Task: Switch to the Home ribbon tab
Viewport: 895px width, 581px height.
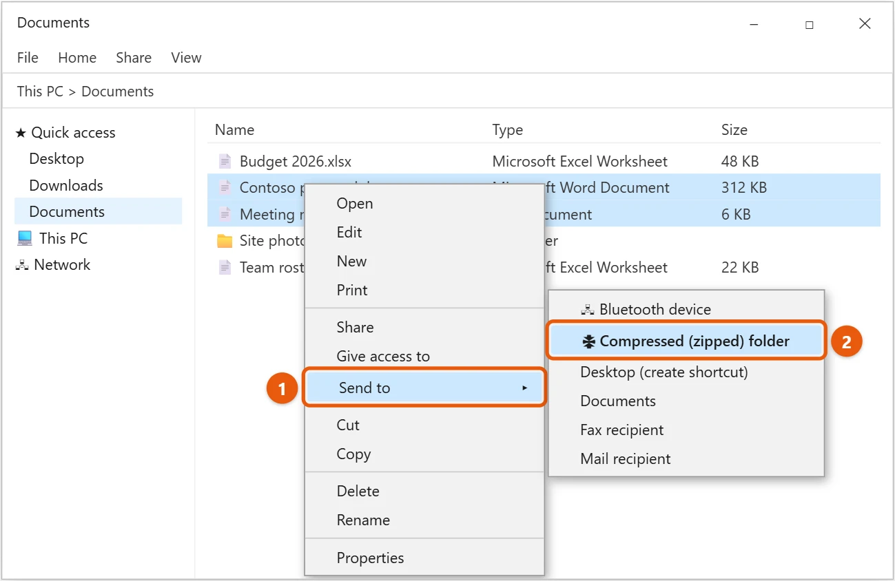Action: tap(77, 58)
